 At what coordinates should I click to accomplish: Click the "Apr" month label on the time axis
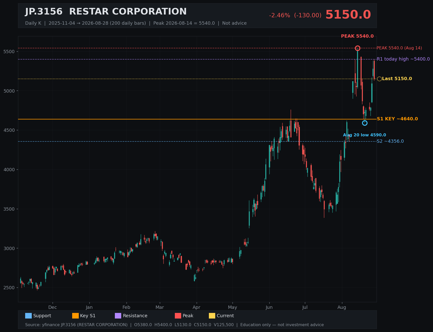pos(196,307)
